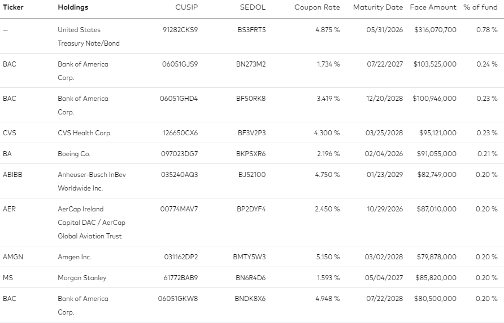This screenshot has height=323, width=504.
Task: Click SEDOL BF50RK8 cell
Action: [x=251, y=99]
